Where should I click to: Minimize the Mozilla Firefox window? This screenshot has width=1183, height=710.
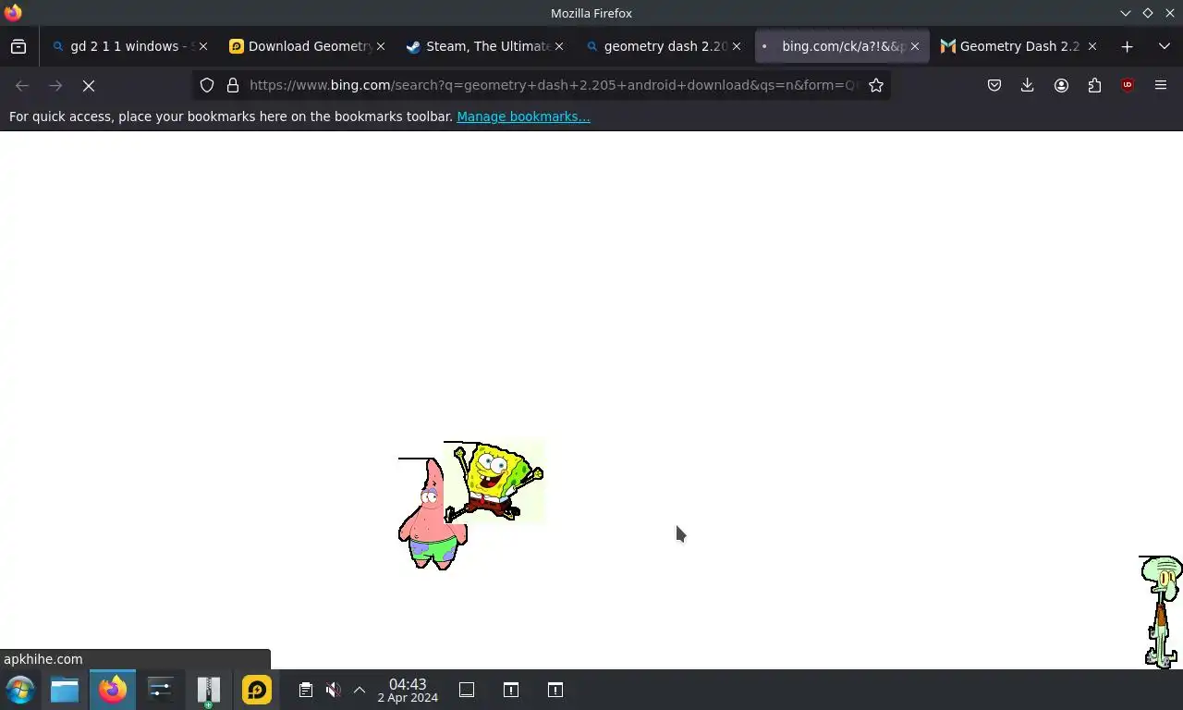(1125, 13)
